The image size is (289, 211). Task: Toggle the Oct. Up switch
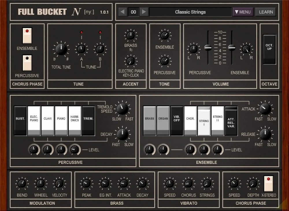(x=269, y=49)
